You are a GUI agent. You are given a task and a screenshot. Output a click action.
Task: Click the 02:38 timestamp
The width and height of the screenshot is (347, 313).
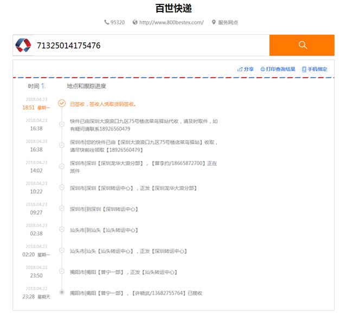click(x=36, y=234)
